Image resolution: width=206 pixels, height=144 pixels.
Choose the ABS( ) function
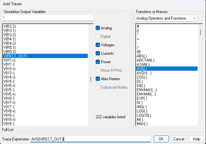pos(167,56)
